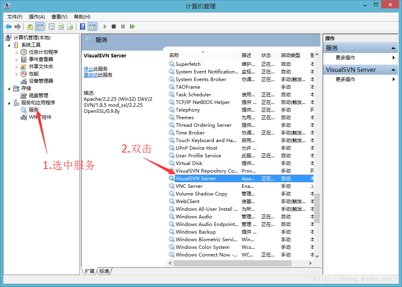Viewport: 402px width, 287px height.
Task: Expand 任务计划程序 tree node arrow
Action: pos(16,53)
